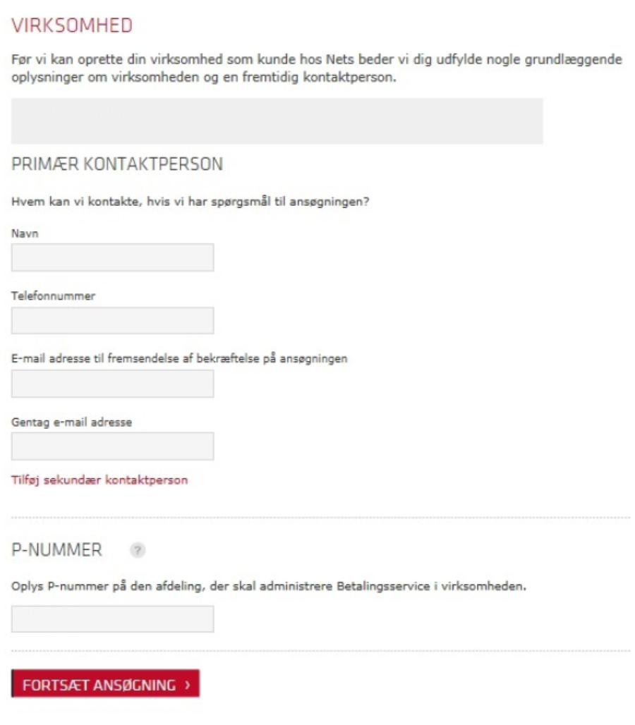635x725 pixels.
Task: Click the Telefonnummer field label
Action: [x=53, y=296]
